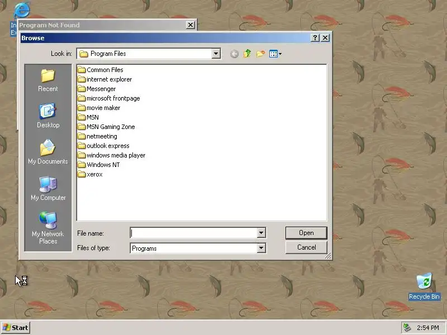Open My Documents in places bar
447x335 pixels.
[48, 152]
